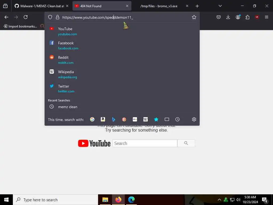Go forward one page
Viewport: 273px width, 205px height.
(16, 17)
